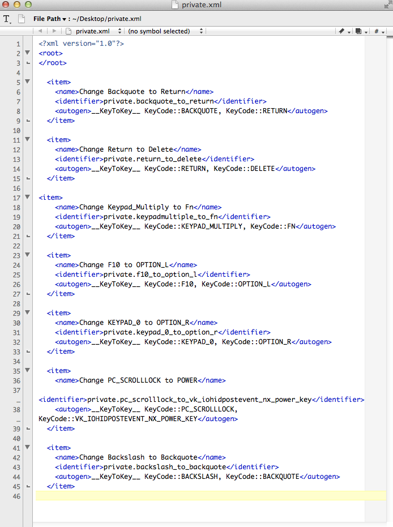Viewport: 393px width, 527px height.
Task: Click the document icon beside Text Options
Action: coord(22,19)
